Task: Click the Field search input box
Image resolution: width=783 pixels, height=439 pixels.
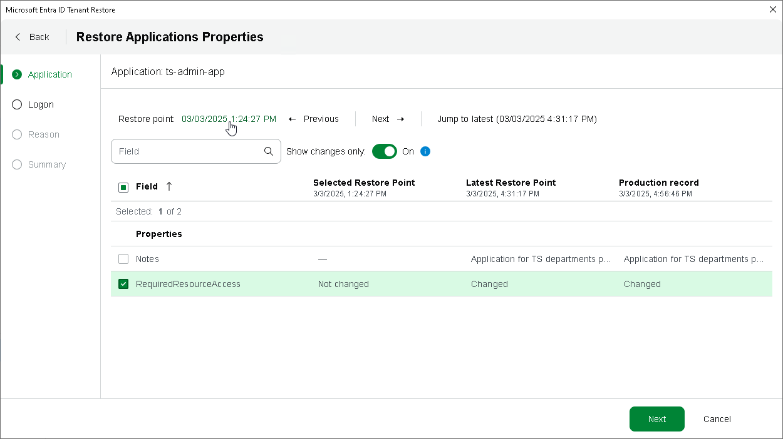Action: pos(188,151)
